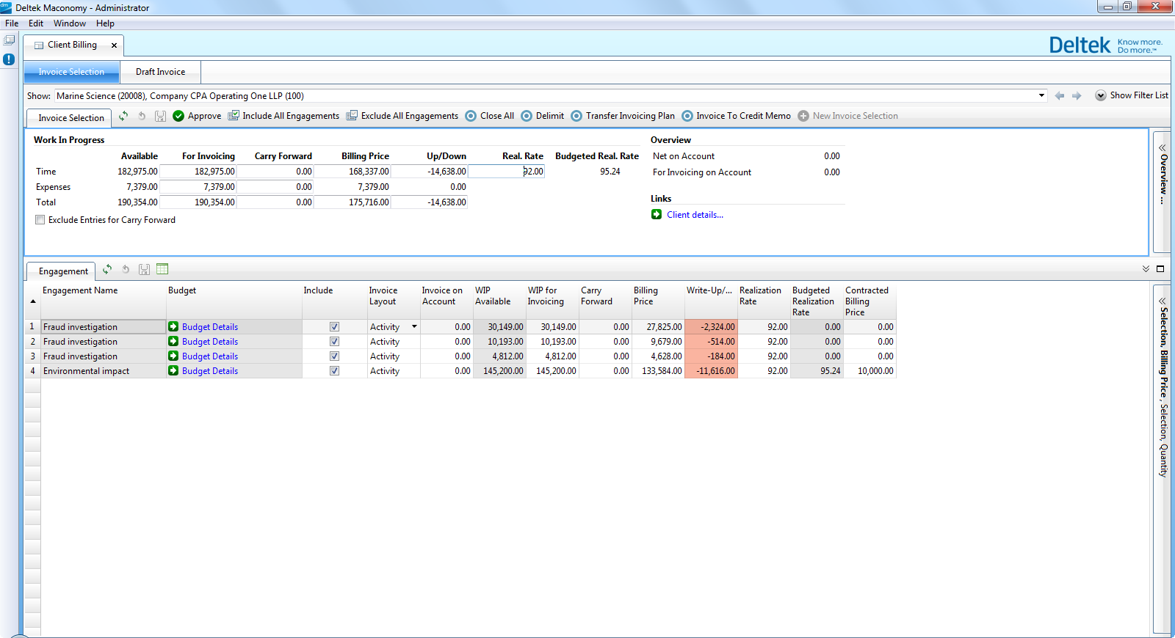Click Exclude All Engagements icon
This screenshot has height=638, width=1175.
352,116
